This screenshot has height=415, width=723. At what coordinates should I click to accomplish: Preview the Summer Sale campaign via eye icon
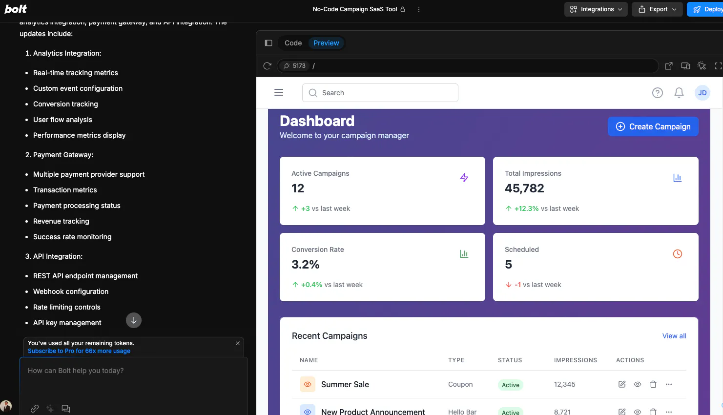coord(638,384)
